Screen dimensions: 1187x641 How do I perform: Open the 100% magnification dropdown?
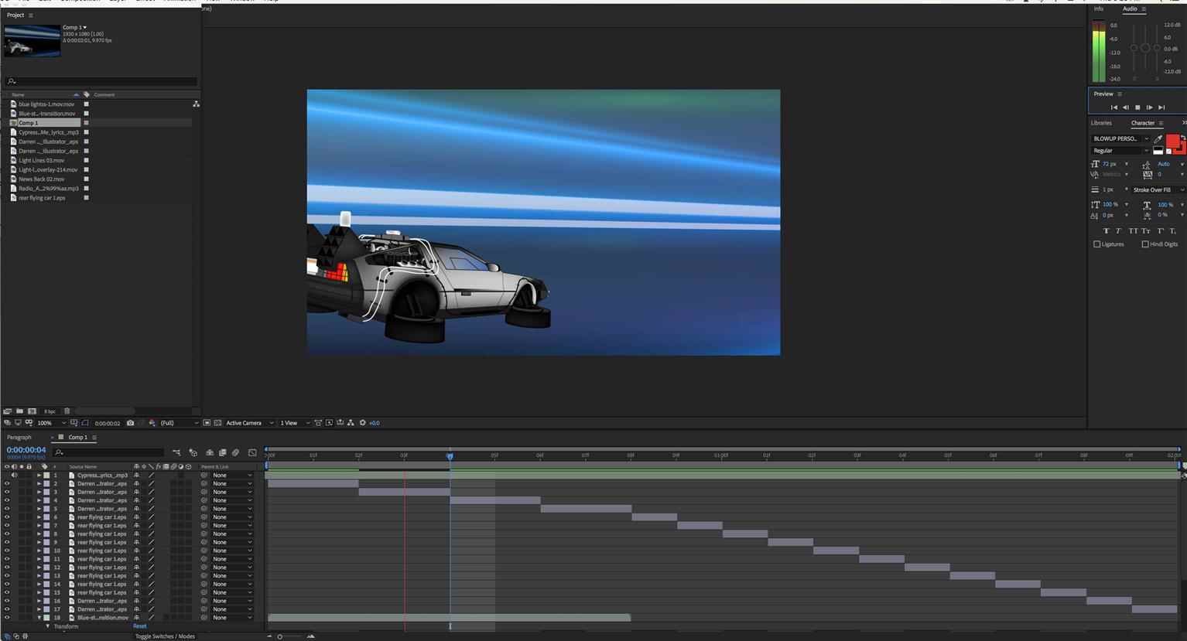click(52, 423)
